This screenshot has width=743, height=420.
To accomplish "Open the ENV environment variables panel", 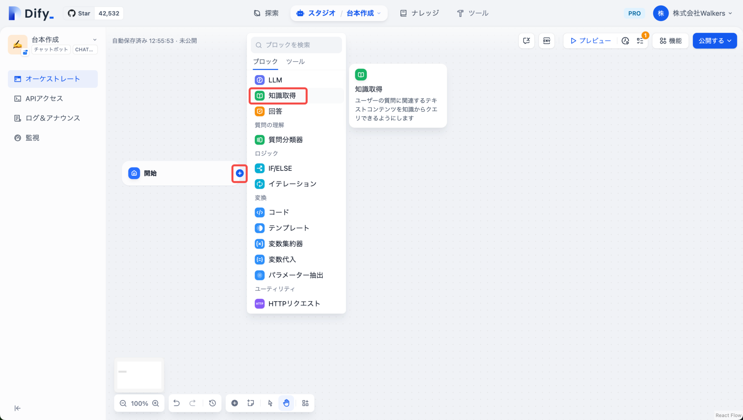I will [547, 41].
